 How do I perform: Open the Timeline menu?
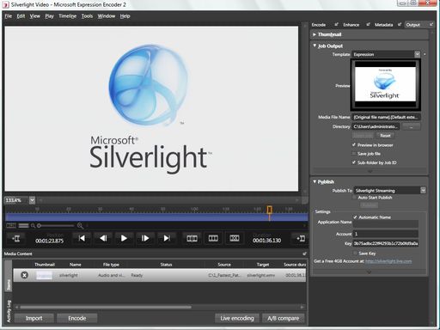click(68, 16)
